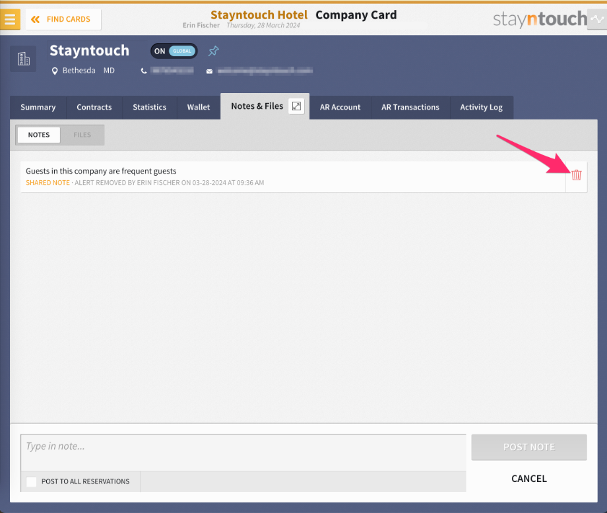Click the phone icon in header
The height and width of the screenshot is (513, 607).
(x=144, y=71)
